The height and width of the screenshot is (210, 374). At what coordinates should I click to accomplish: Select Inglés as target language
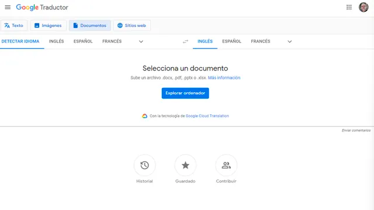click(x=205, y=41)
